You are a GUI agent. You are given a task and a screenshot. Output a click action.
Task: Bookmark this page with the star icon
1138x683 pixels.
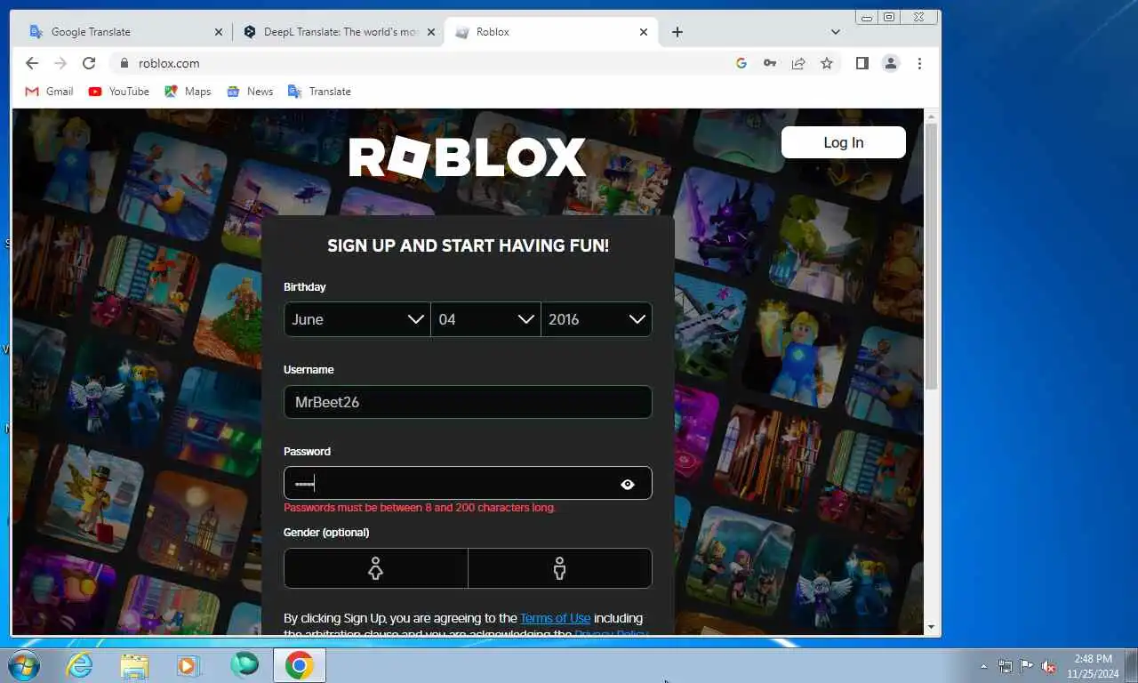coord(827,63)
